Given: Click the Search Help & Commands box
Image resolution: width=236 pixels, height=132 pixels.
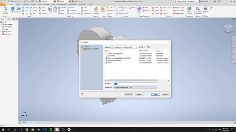Looking at the screenshot, I should coord(186,1).
